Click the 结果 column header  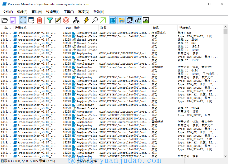coord(164,28)
